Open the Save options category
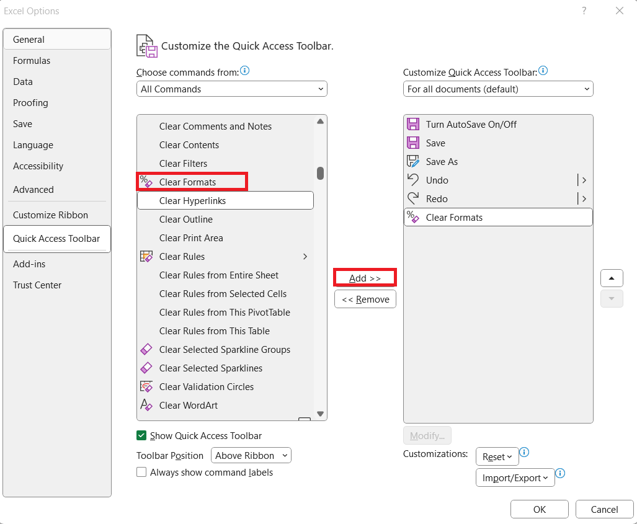 pos(57,124)
